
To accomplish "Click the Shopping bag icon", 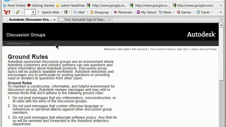I will [91, 12].
